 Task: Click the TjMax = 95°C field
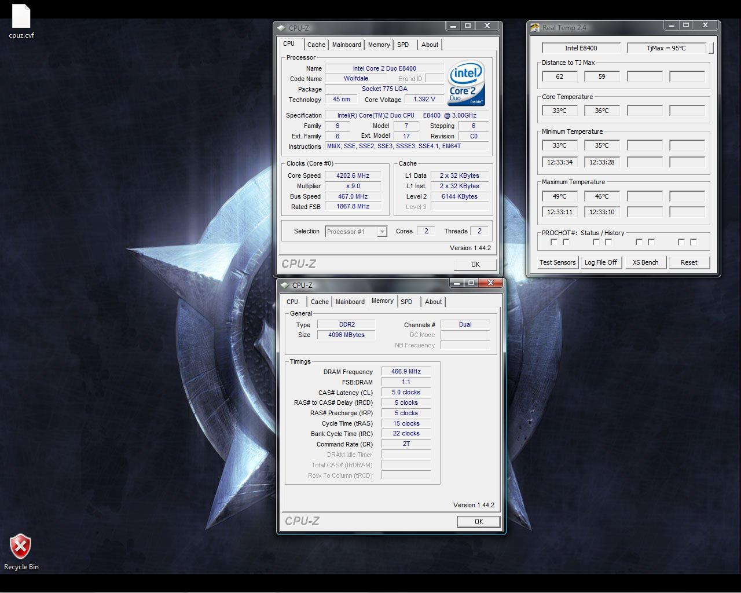(666, 48)
